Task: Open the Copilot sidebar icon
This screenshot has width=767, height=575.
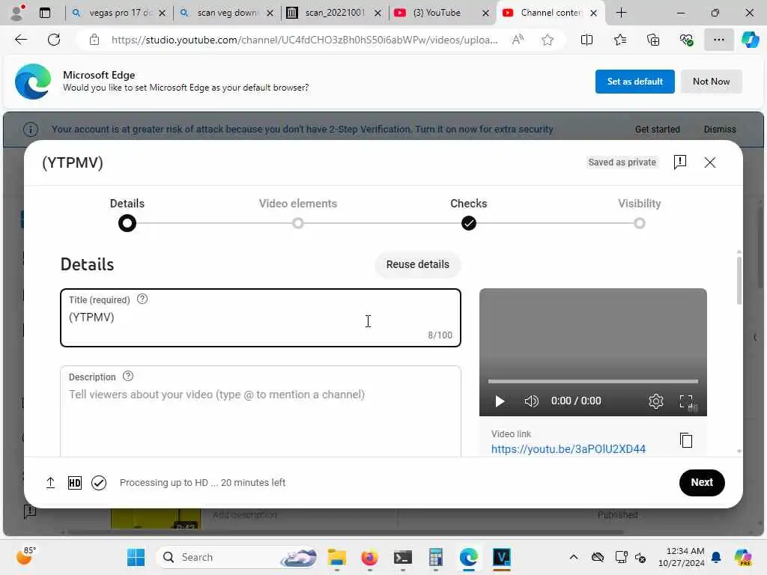Action: [750, 40]
